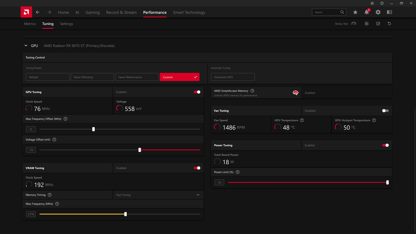The image size is (416, 234).
Task: Show help for GPU Temperature
Action: (x=302, y=120)
